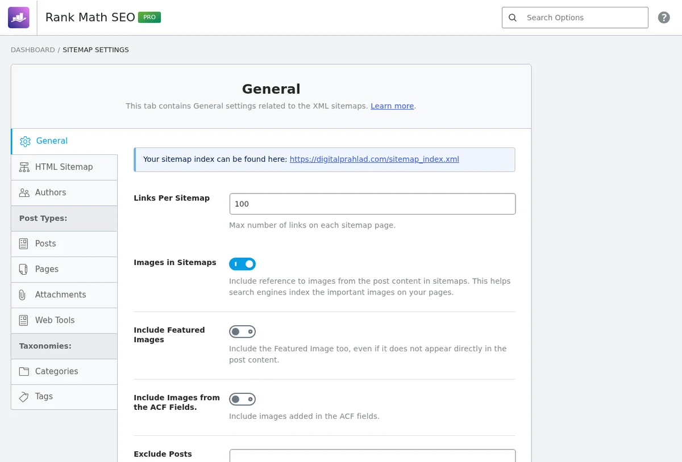Select the Pages tab
The height and width of the screenshot is (462, 682).
tap(64, 269)
